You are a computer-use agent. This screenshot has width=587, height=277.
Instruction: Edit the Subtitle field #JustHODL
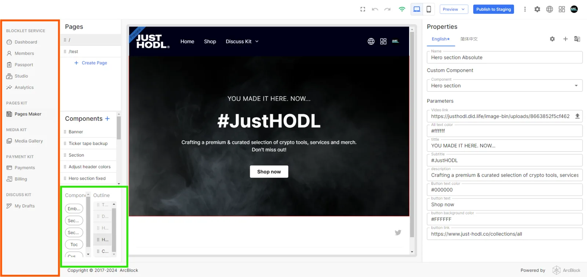pyautogui.click(x=504, y=160)
